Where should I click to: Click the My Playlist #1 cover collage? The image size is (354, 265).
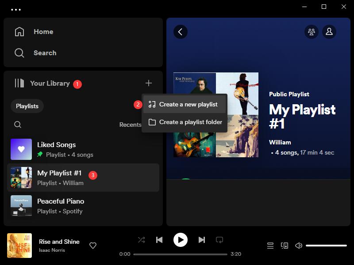click(216, 115)
